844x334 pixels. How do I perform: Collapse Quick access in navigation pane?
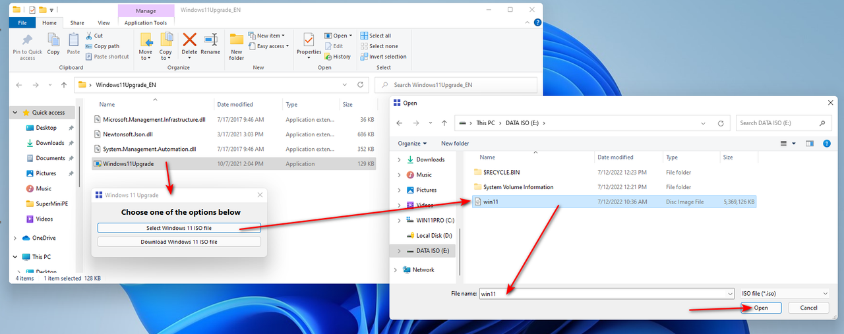pyautogui.click(x=15, y=113)
